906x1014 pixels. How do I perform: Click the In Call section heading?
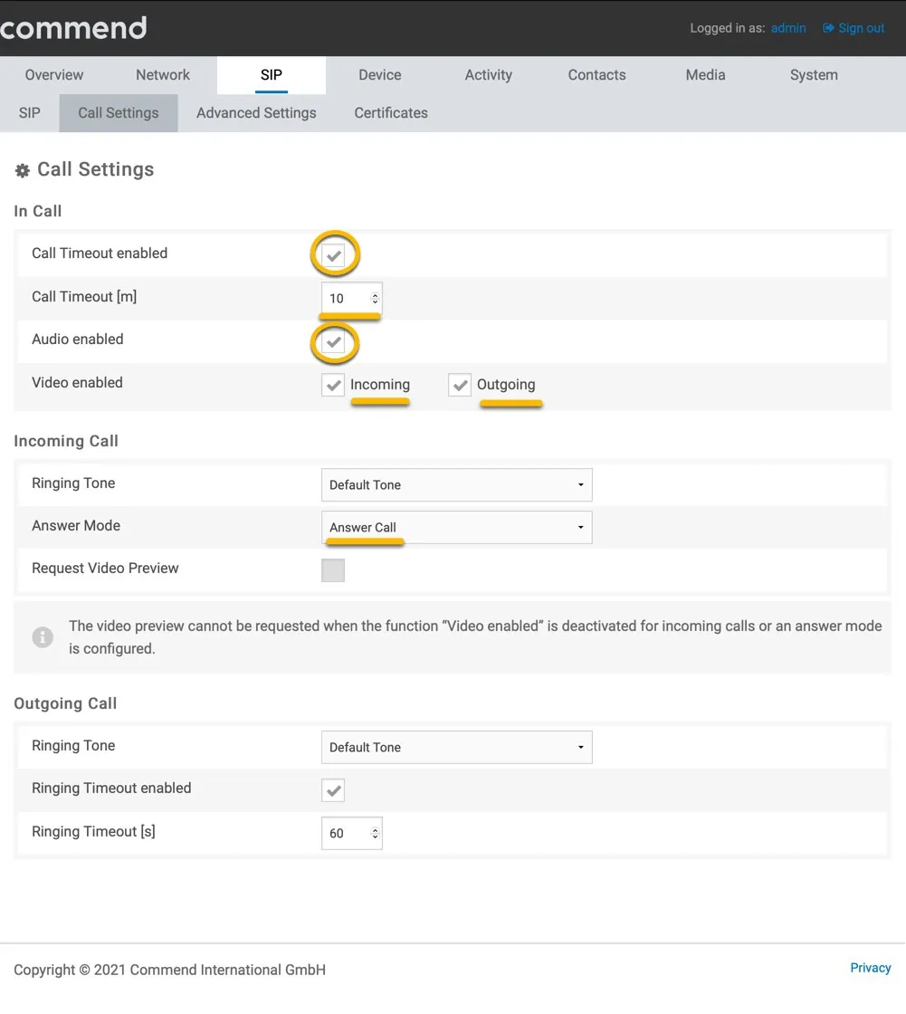37,212
